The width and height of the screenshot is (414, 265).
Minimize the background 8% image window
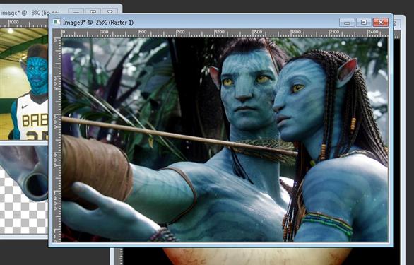coord(76,12)
